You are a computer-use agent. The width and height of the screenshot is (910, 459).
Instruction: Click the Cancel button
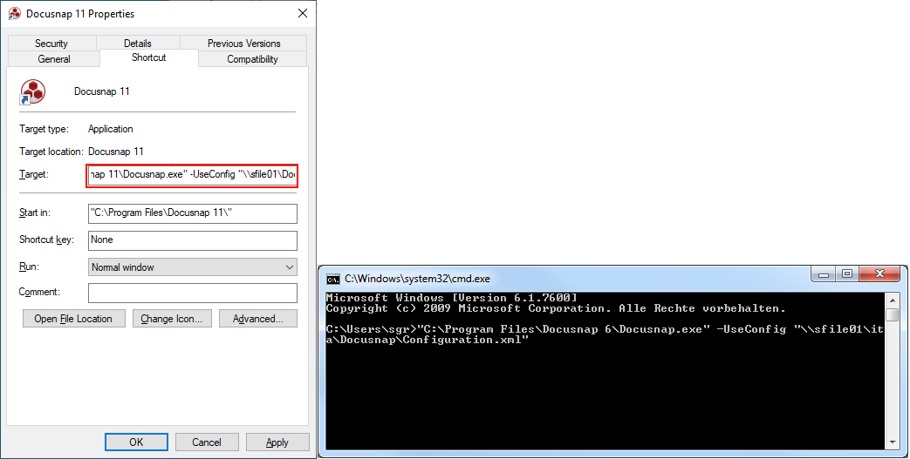(x=207, y=442)
